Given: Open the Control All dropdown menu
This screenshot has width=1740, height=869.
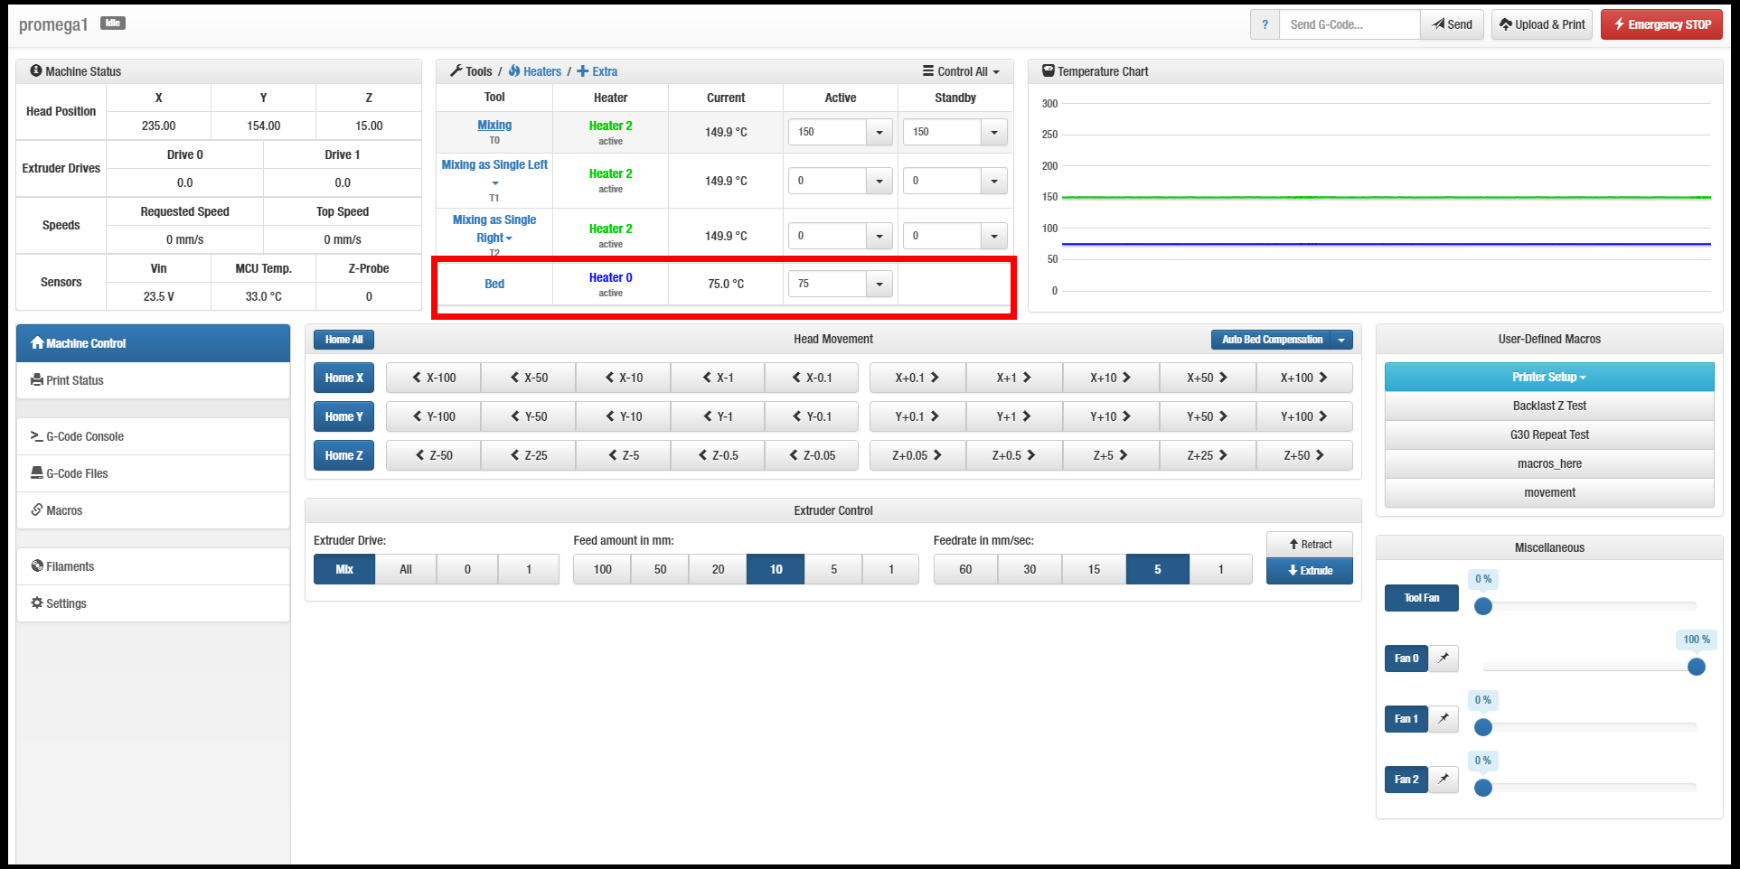Looking at the screenshot, I should coord(961,71).
